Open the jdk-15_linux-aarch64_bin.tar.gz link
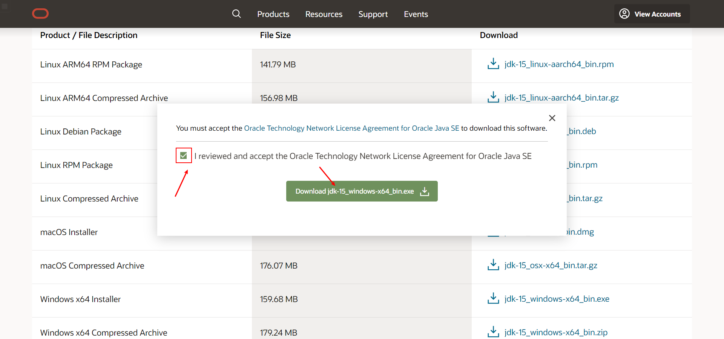 561,98
